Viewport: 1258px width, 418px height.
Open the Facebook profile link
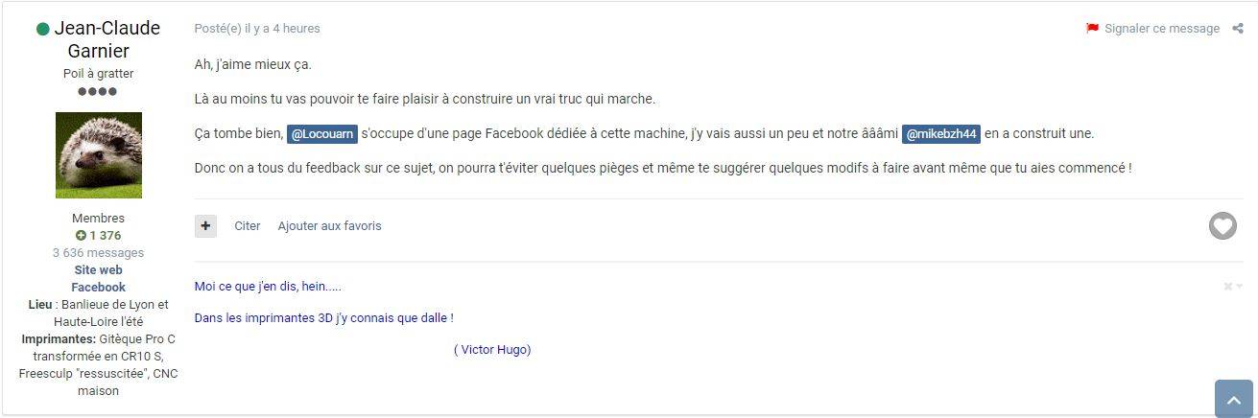(x=98, y=288)
